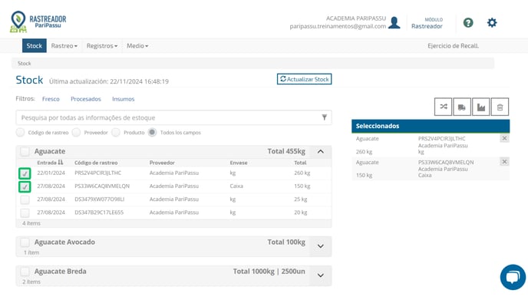Open the Registros dropdown menu
This screenshot has height=297, width=528.
[x=102, y=46]
